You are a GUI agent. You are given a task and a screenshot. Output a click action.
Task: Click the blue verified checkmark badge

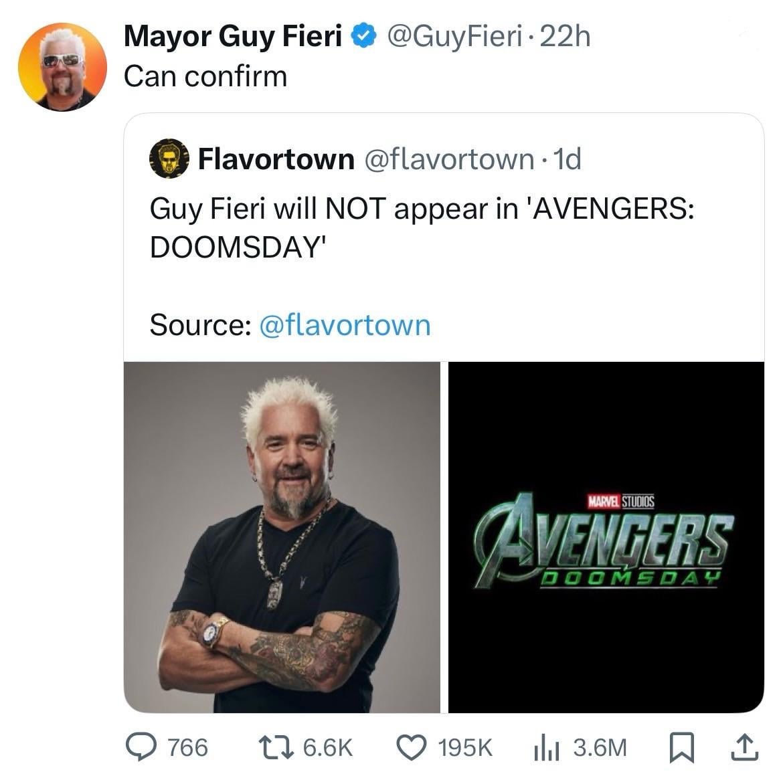pos(362,37)
